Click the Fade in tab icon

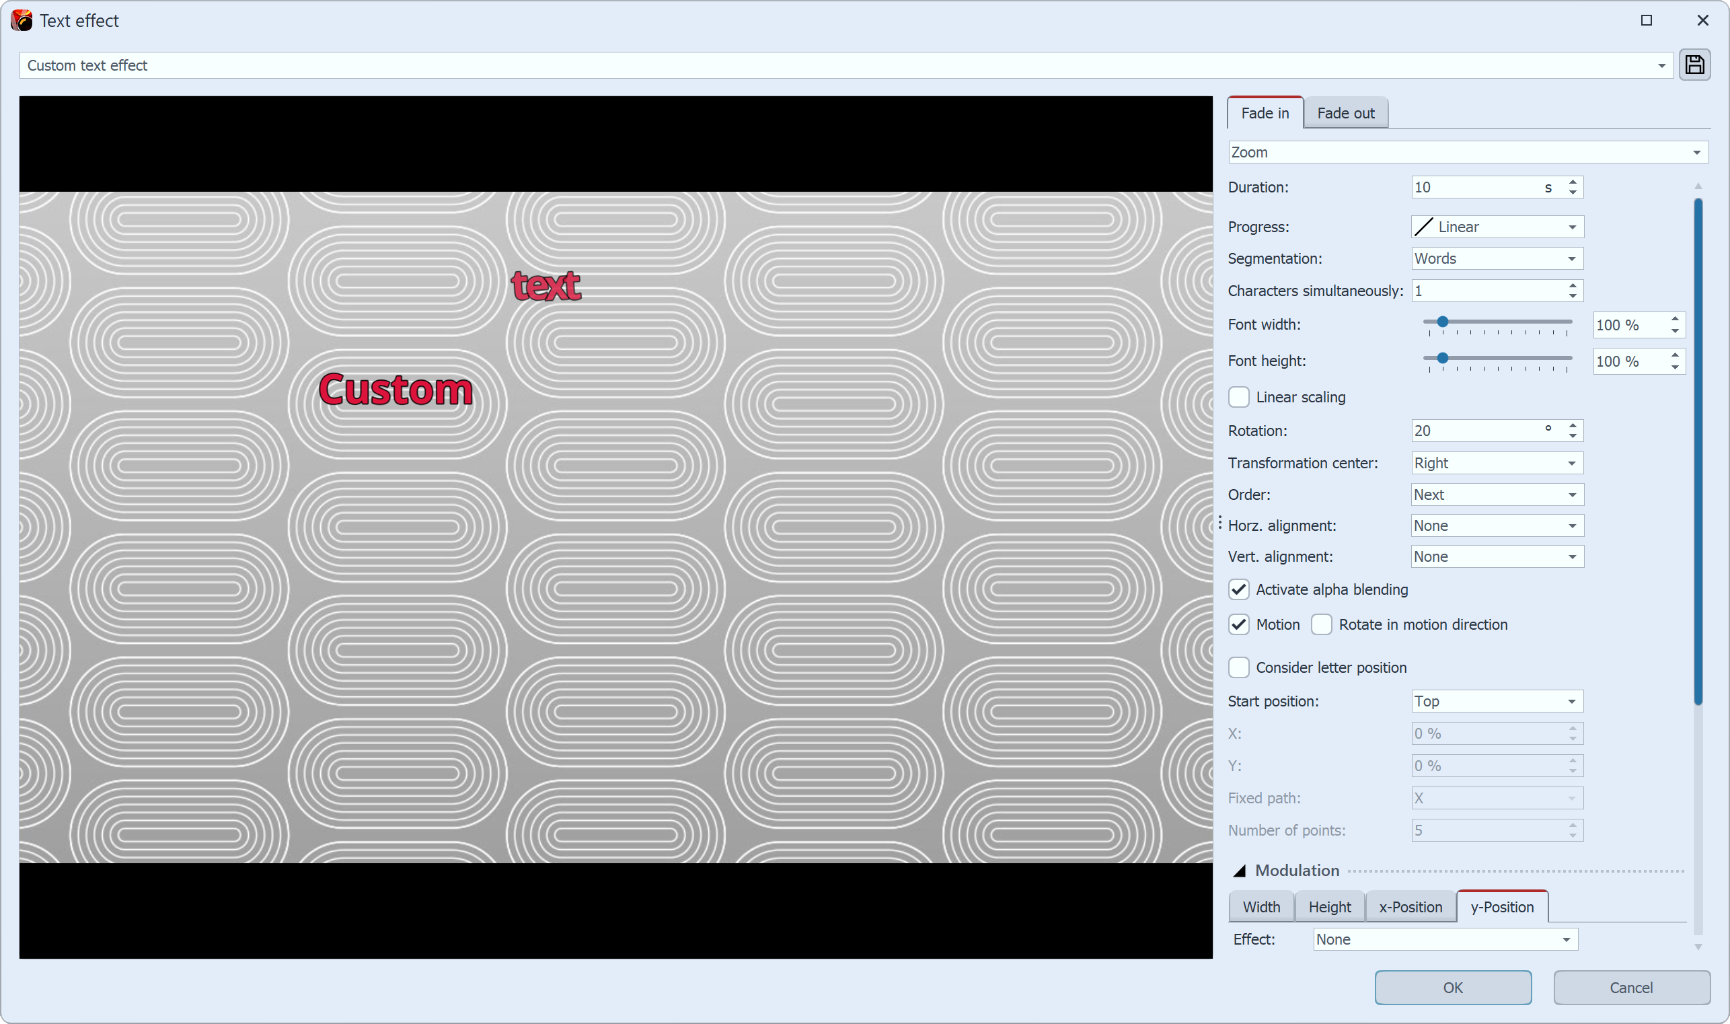[x=1265, y=112]
